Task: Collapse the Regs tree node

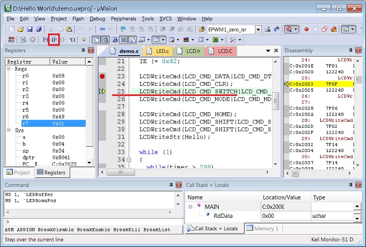Action: [9, 69]
